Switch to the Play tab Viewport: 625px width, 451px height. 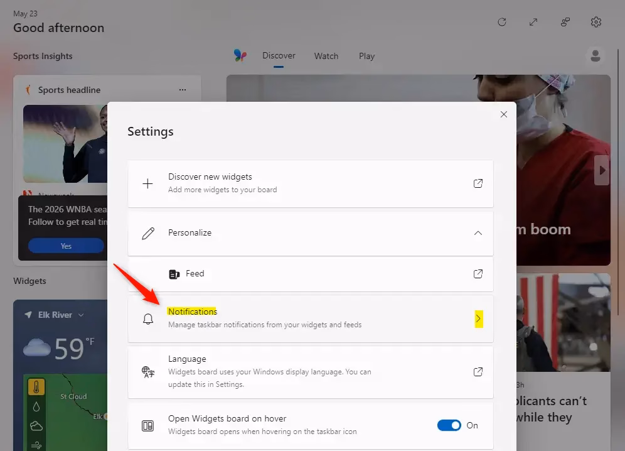click(366, 57)
